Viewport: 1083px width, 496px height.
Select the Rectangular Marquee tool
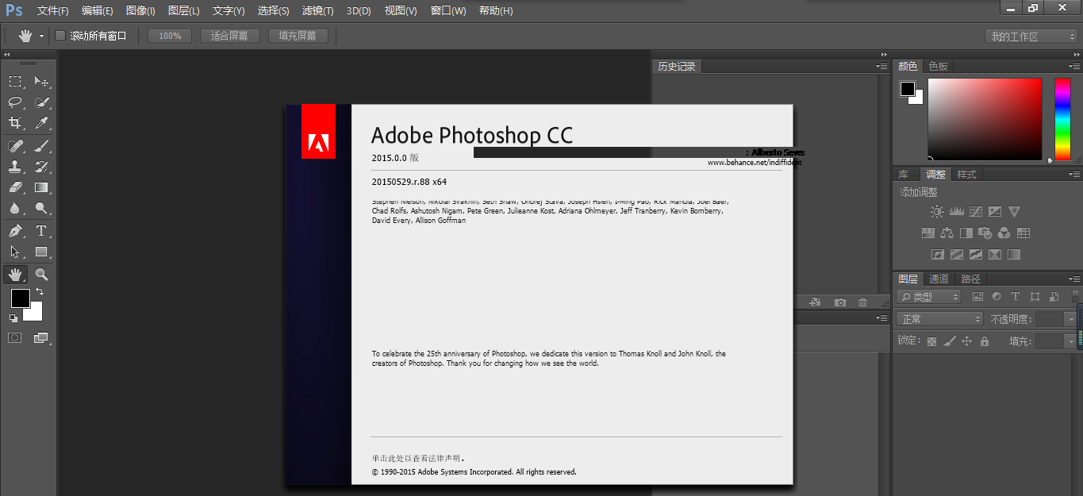pos(15,81)
